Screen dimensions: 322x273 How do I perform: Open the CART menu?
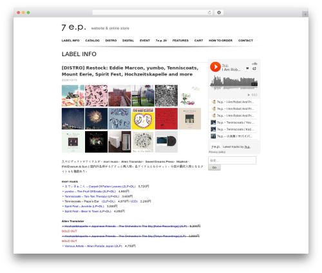198,41
